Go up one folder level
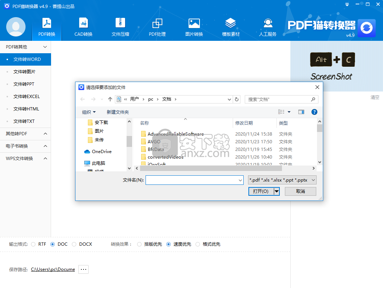This screenshot has height=288, width=383. pos(110,99)
